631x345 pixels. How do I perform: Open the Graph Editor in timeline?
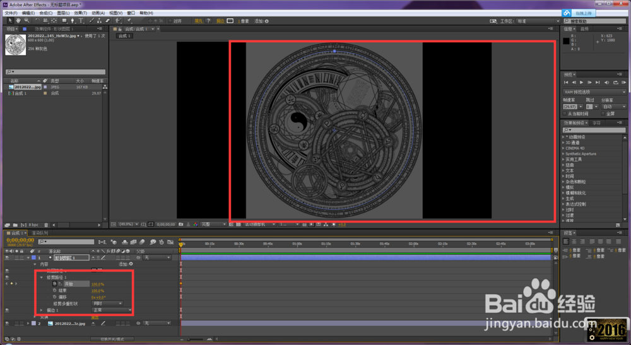170,242
